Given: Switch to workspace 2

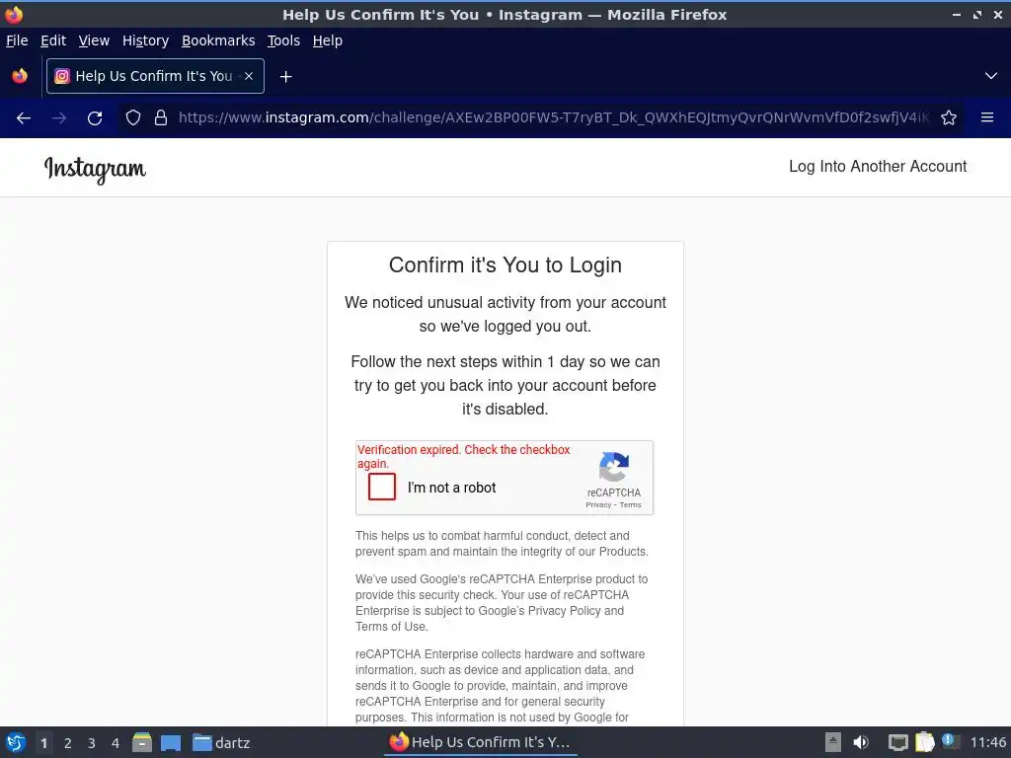Looking at the screenshot, I should pos(68,743).
